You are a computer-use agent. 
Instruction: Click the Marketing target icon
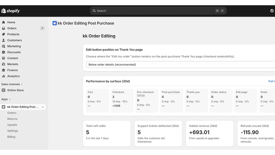[x=3, y=46]
